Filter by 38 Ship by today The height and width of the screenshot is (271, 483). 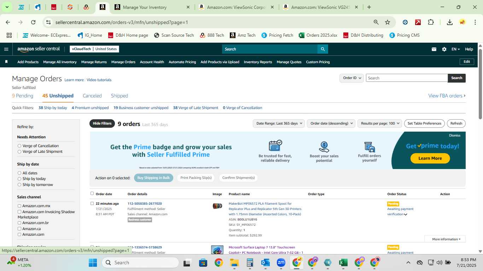click(x=53, y=108)
